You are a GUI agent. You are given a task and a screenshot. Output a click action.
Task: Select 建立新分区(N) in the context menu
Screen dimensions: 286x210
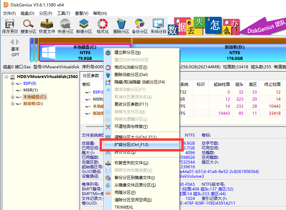[127, 53]
